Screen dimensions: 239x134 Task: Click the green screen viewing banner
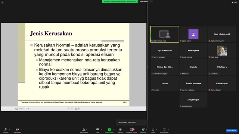pyautogui.click(x=119, y=1)
